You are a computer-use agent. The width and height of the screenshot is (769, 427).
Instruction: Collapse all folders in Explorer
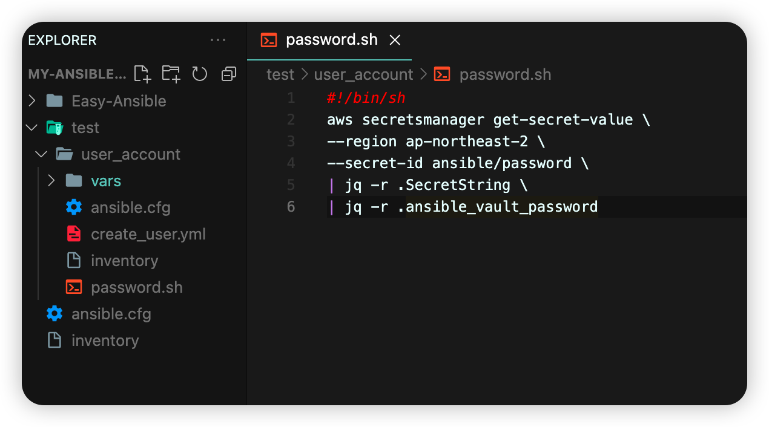pyautogui.click(x=229, y=74)
